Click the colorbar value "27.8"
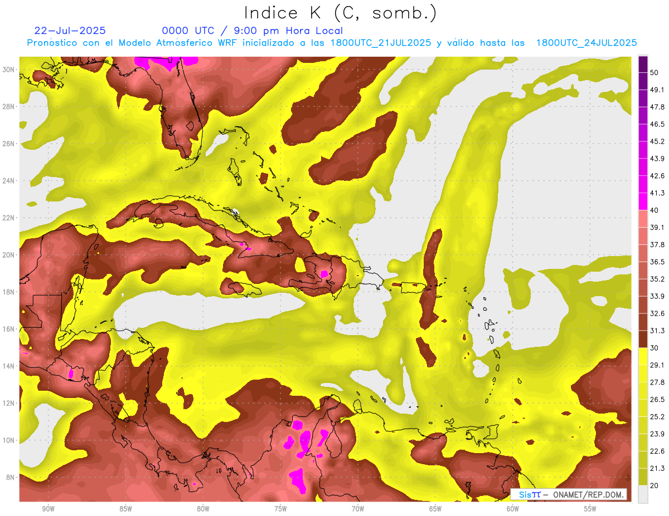 [657, 382]
